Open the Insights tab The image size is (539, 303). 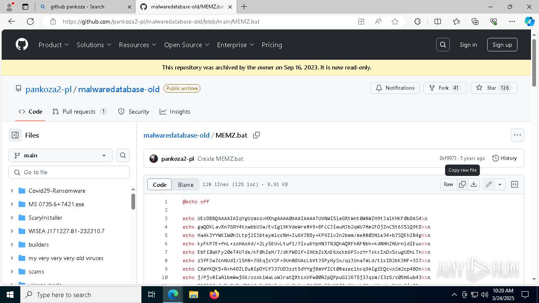(x=175, y=112)
